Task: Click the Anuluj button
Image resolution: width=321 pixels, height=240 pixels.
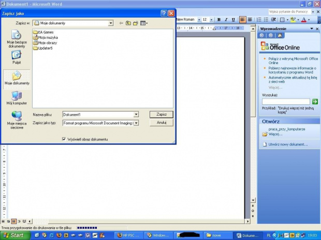Action: 162,123
